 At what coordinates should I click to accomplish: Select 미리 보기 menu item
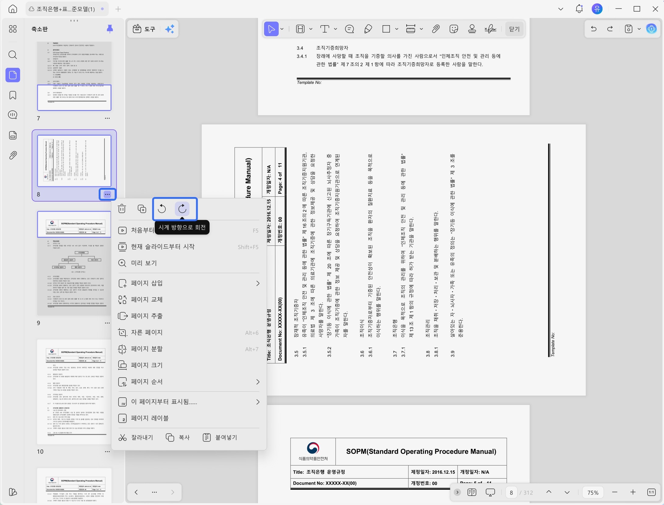click(189, 263)
